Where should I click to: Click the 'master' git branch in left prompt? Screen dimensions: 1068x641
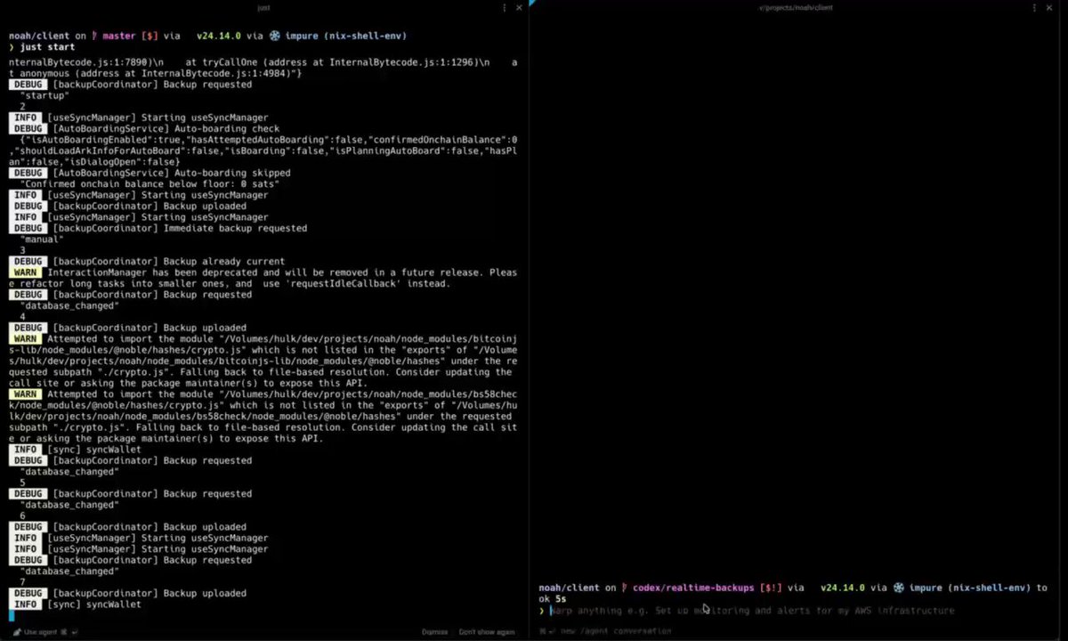pos(118,36)
